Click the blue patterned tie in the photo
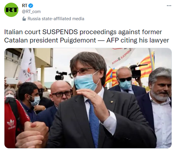 tap(93, 122)
